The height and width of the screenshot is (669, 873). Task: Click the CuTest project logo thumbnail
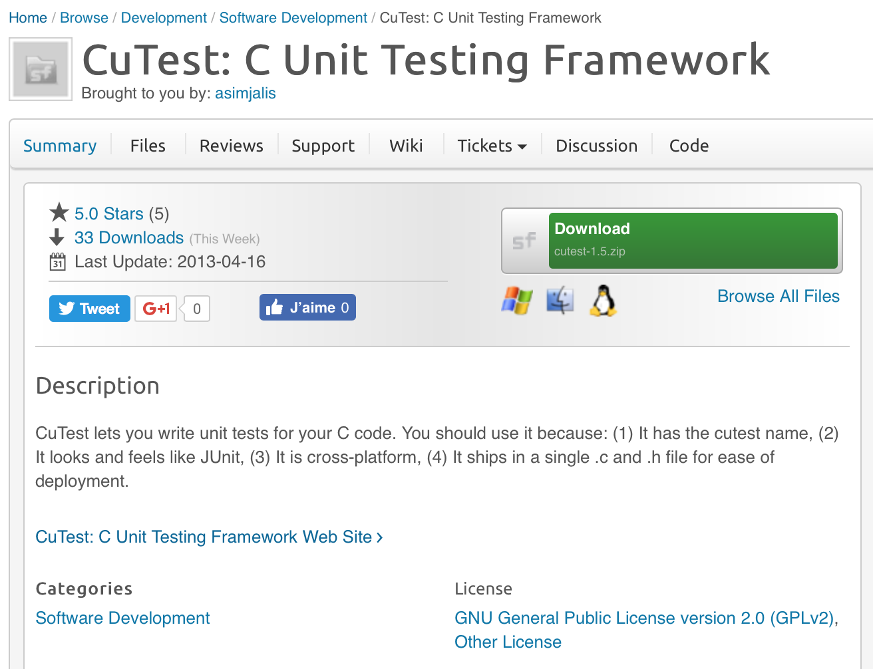point(40,68)
